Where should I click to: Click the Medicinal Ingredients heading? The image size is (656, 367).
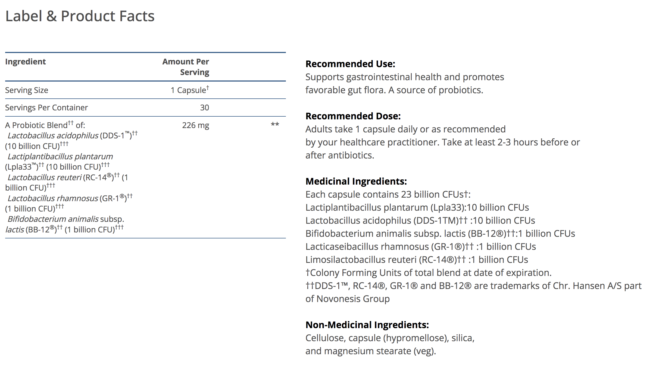click(x=356, y=181)
